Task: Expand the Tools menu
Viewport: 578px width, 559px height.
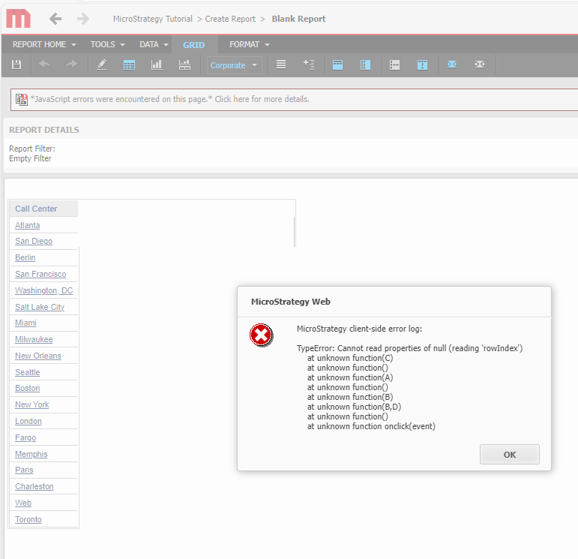Action: (x=107, y=44)
